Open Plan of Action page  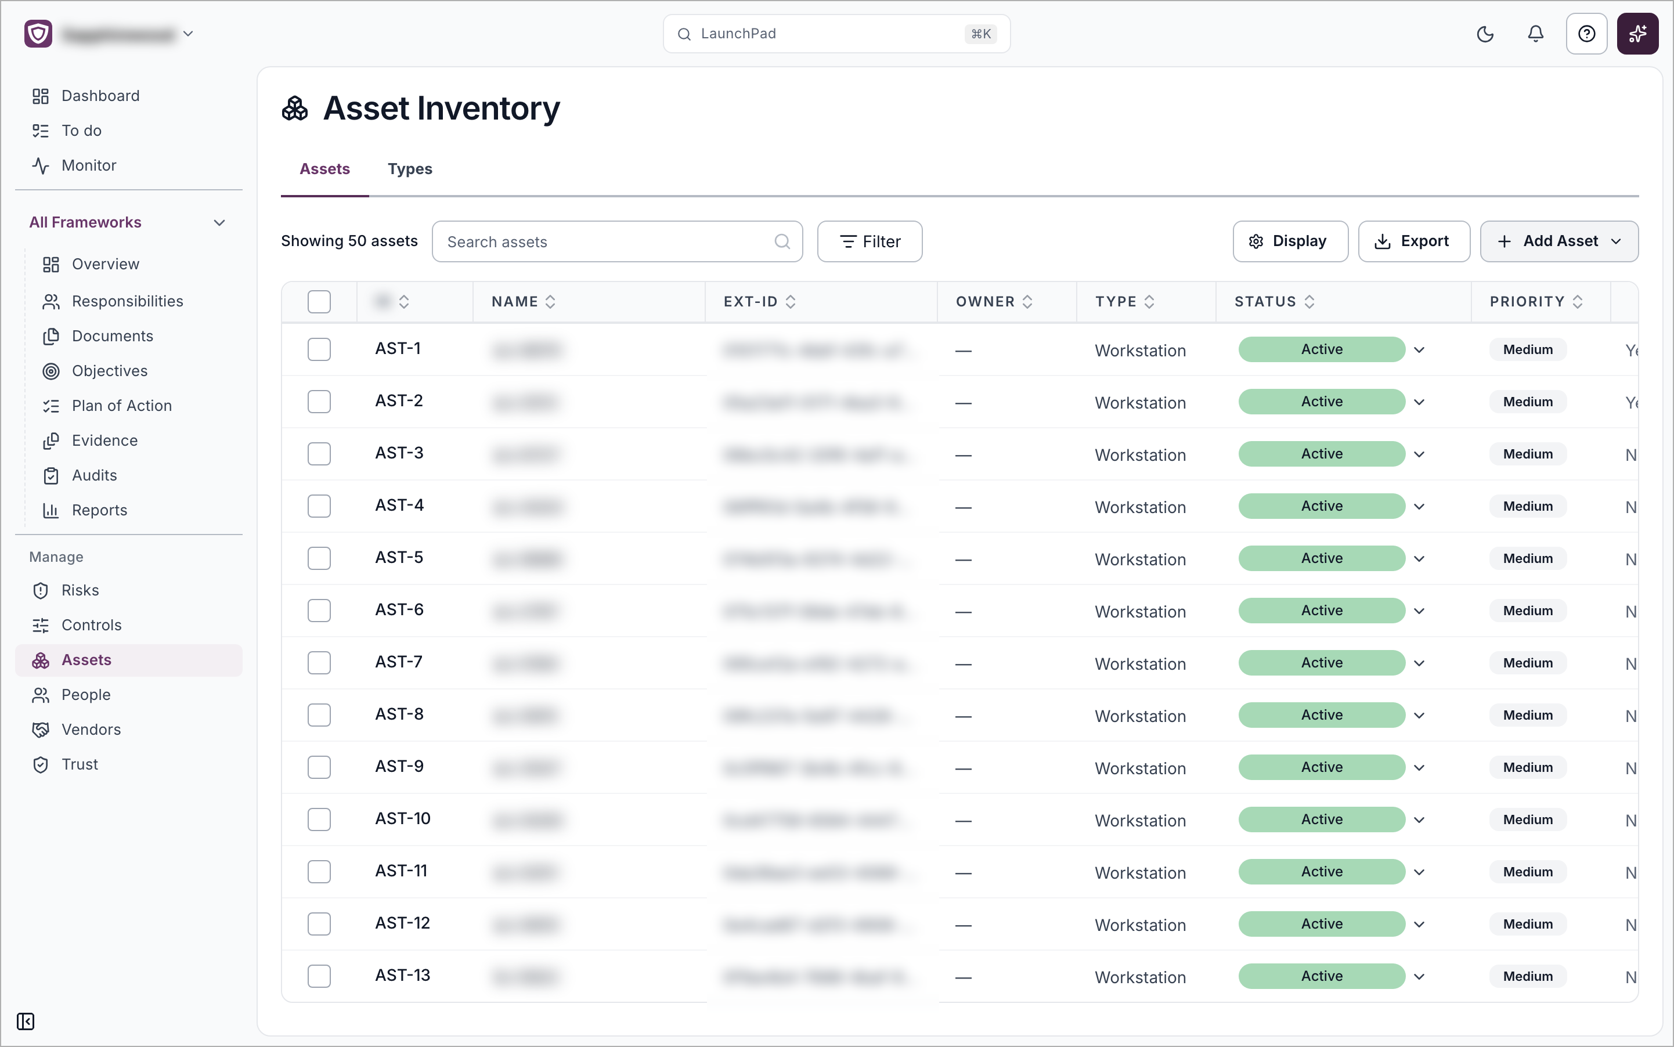click(134, 406)
